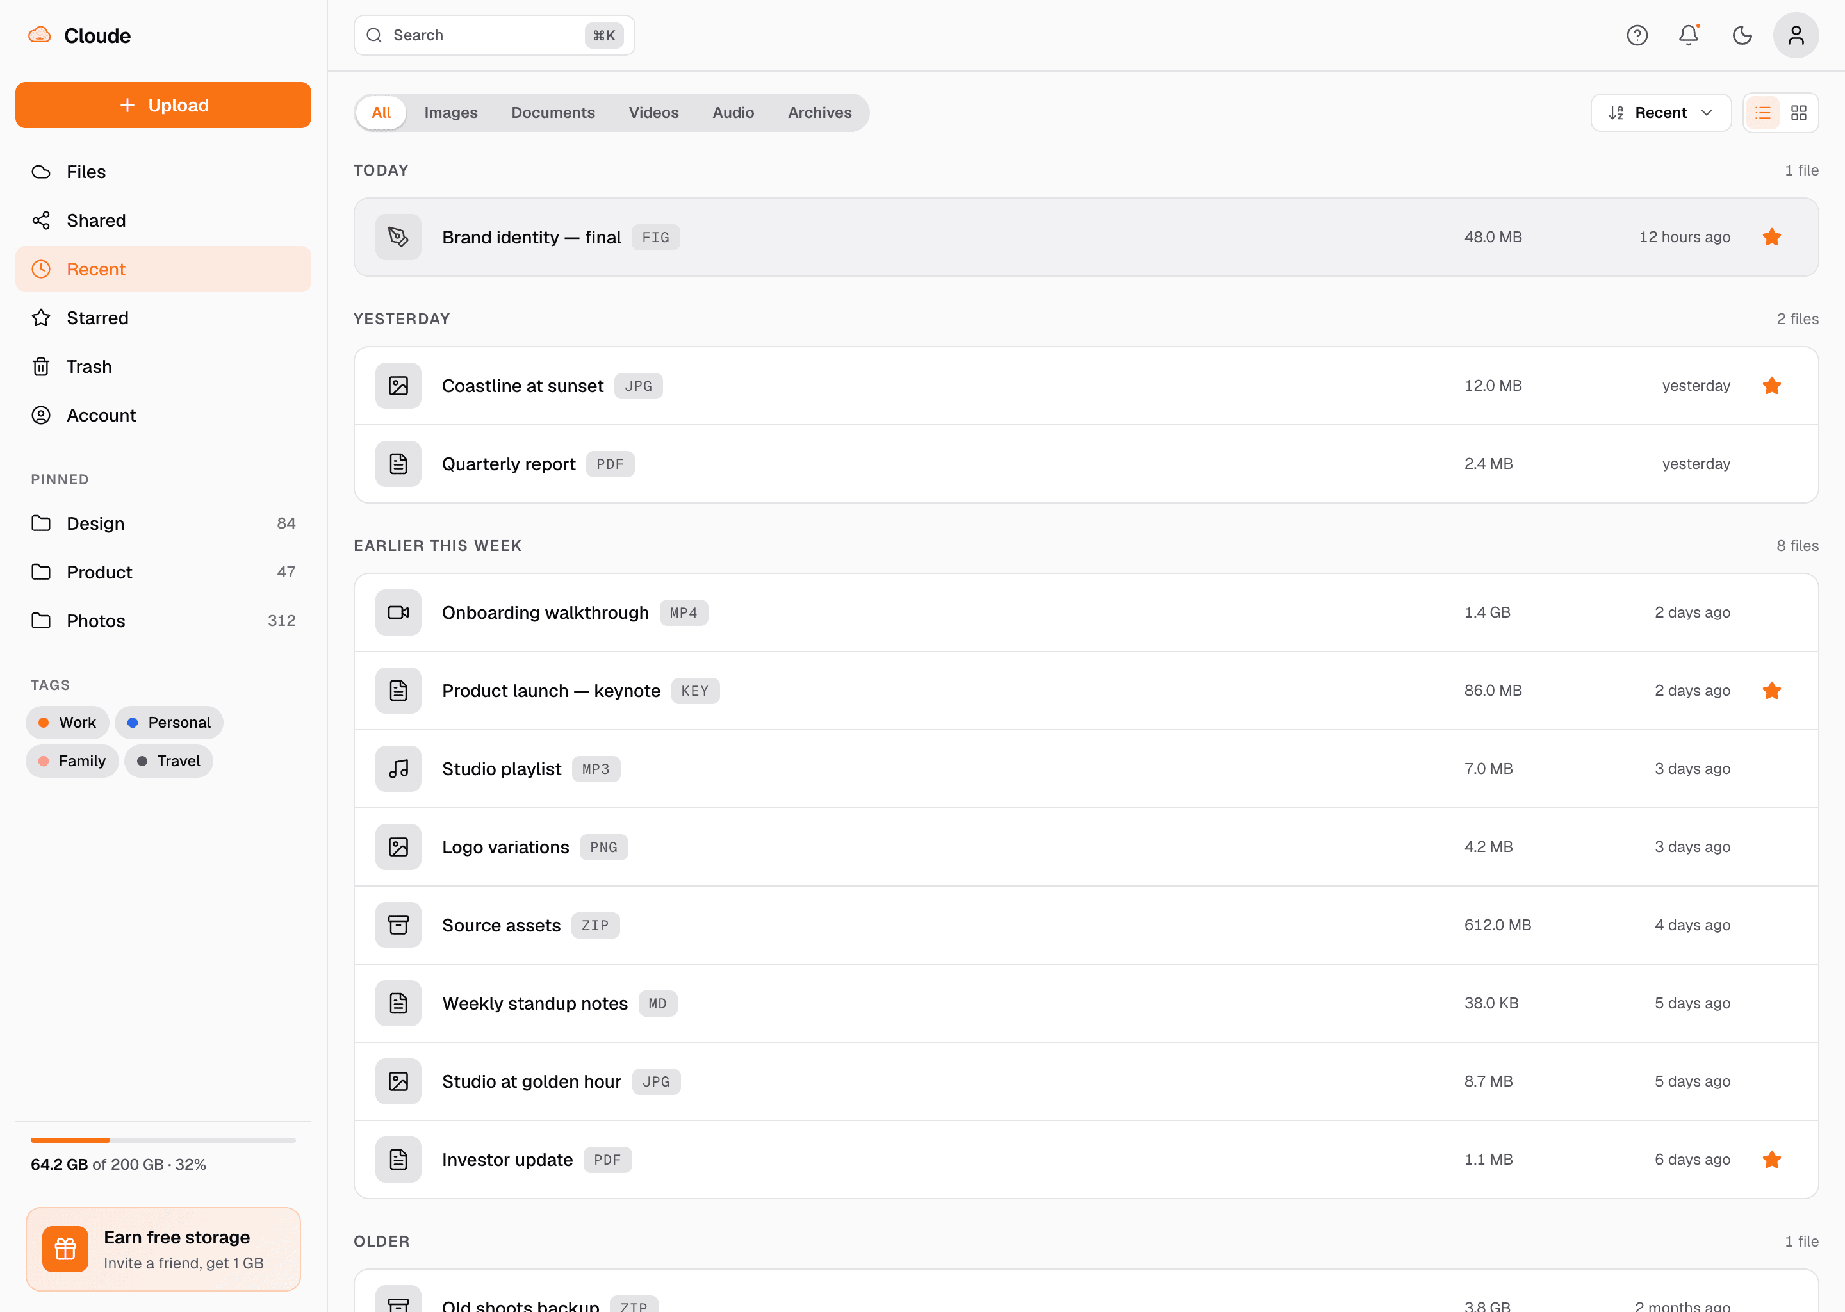Click the Shared share-nodes icon

click(41, 220)
